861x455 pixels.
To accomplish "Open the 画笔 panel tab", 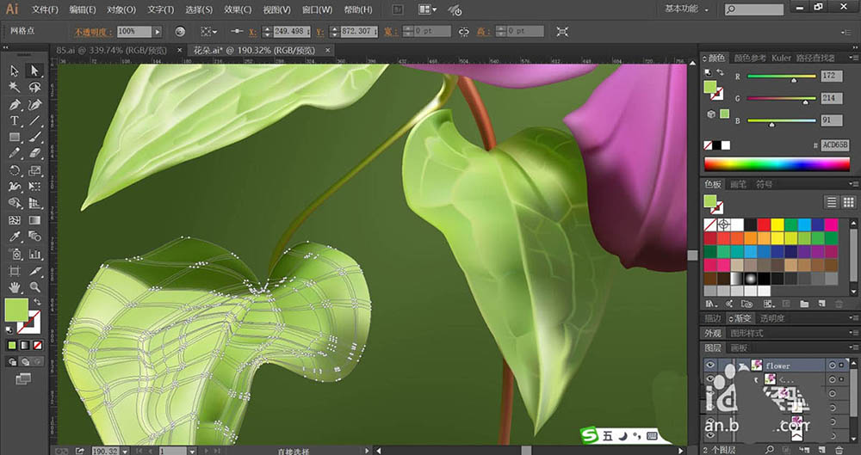I will point(739,184).
